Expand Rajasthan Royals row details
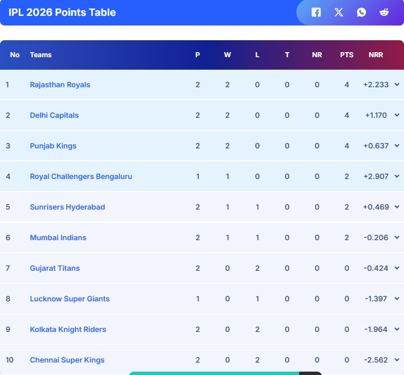This screenshot has width=404, height=375. (397, 84)
